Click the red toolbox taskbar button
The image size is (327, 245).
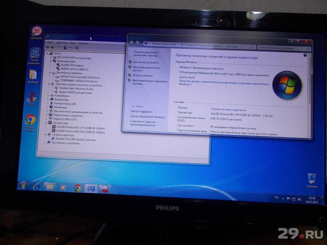[105, 189]
